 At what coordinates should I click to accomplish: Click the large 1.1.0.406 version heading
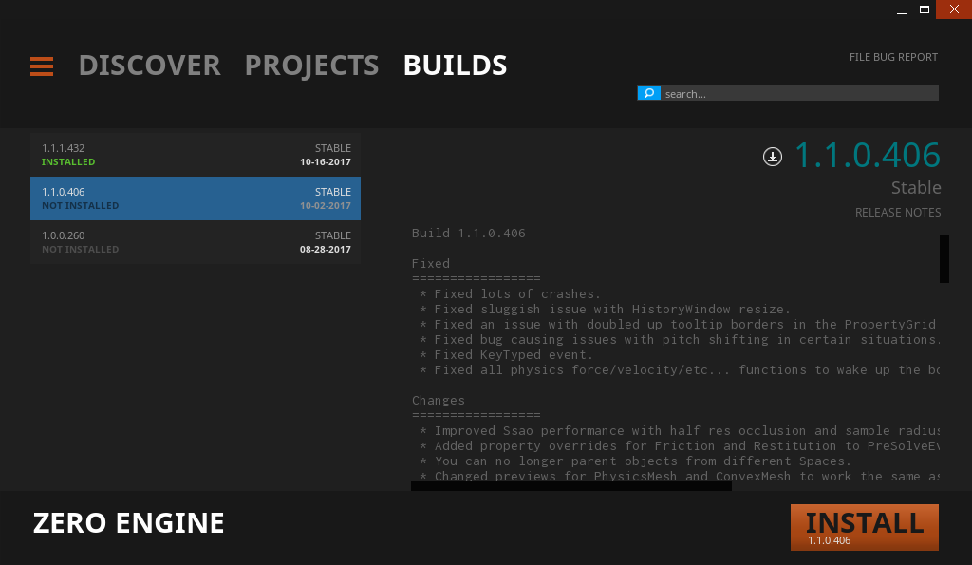[868, 155]
